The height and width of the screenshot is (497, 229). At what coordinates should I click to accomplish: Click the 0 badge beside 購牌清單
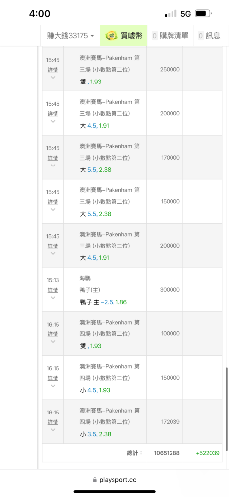point(155,36)
